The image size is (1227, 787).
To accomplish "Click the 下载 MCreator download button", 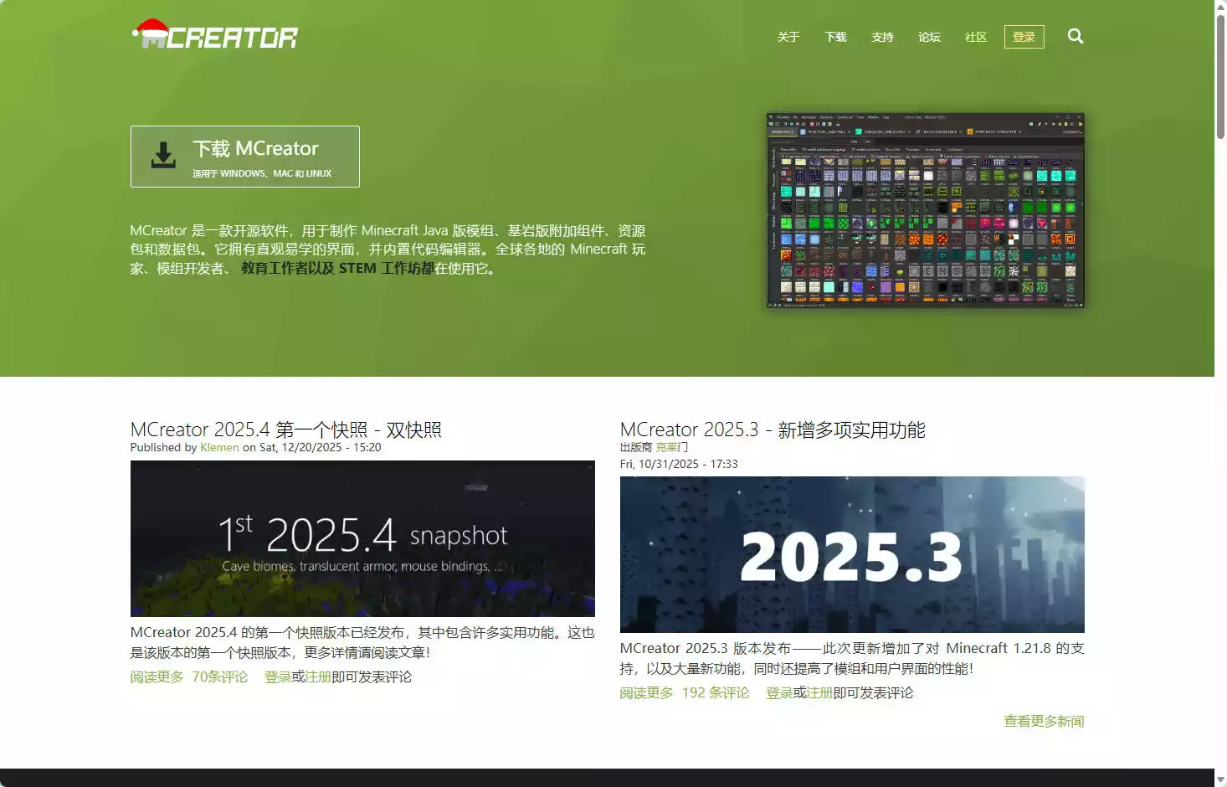I will tap(245, 157).
